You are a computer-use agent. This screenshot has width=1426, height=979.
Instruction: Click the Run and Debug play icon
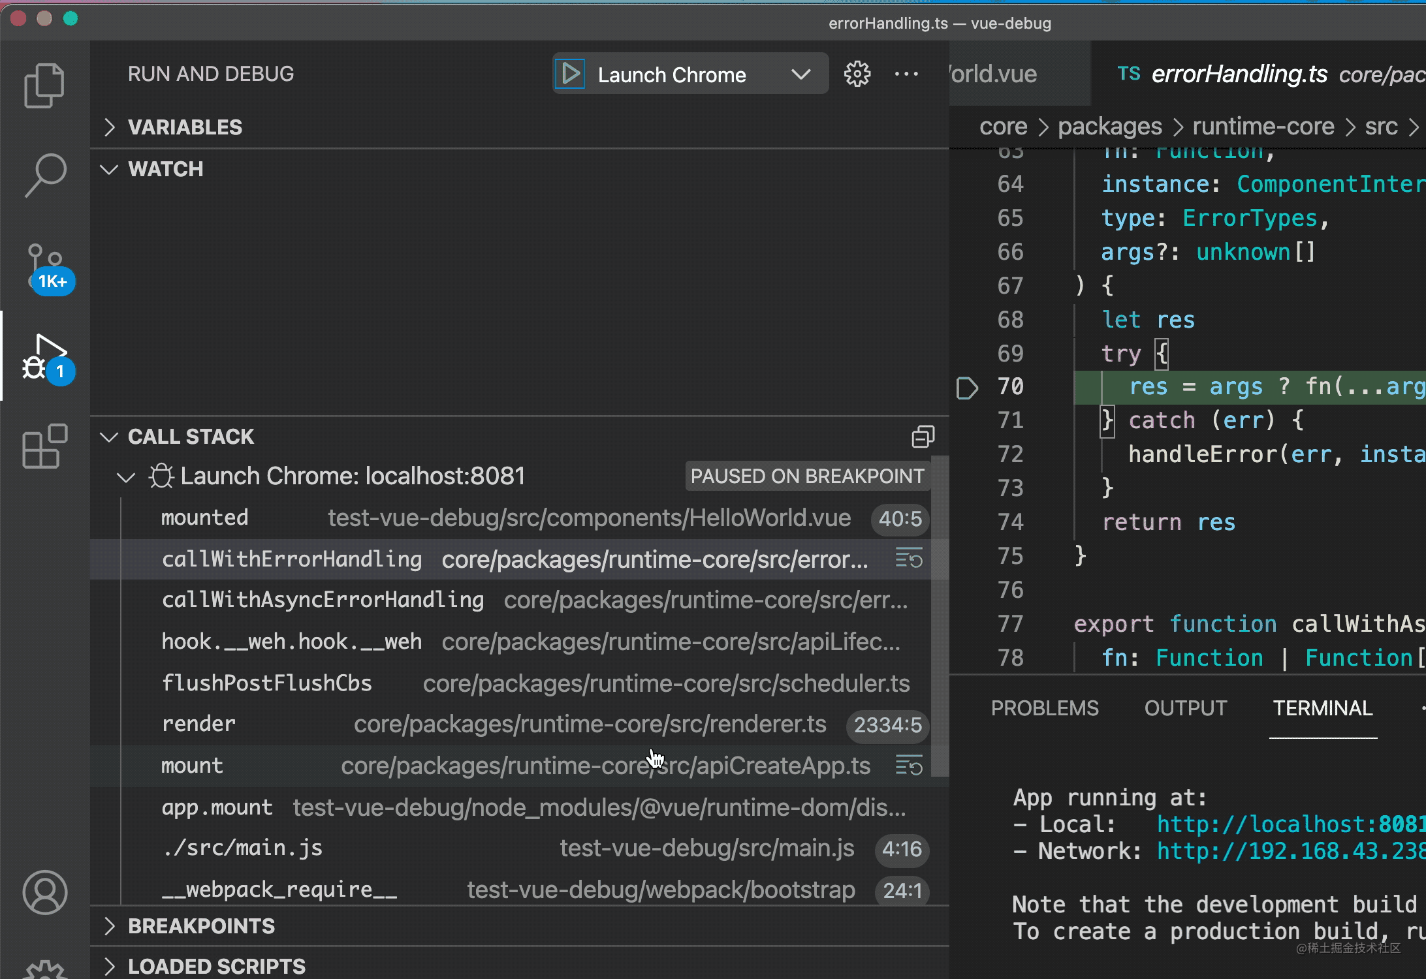pos(571,74)
